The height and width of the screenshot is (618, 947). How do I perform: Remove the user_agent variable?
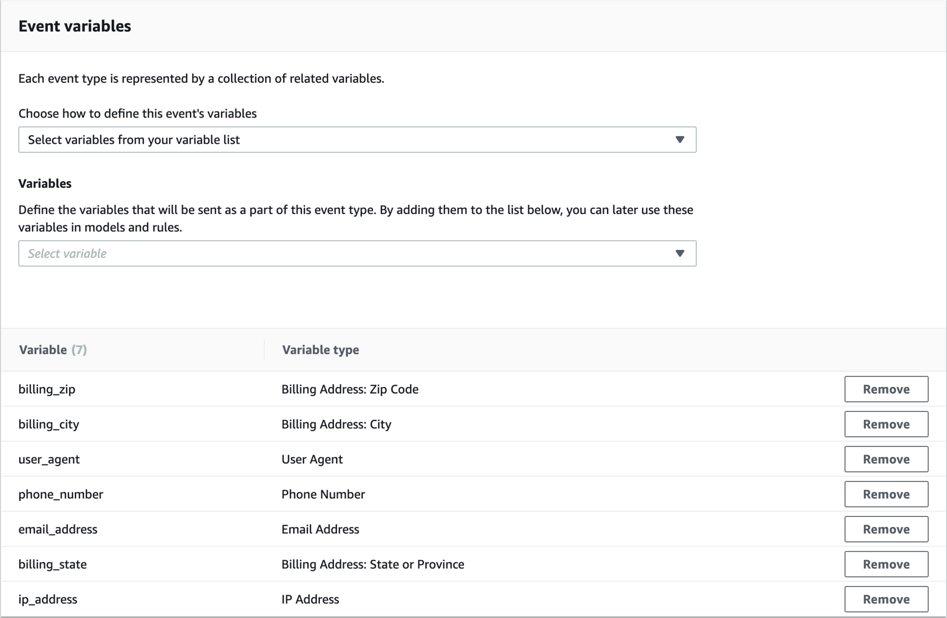(x=886, y=459)
